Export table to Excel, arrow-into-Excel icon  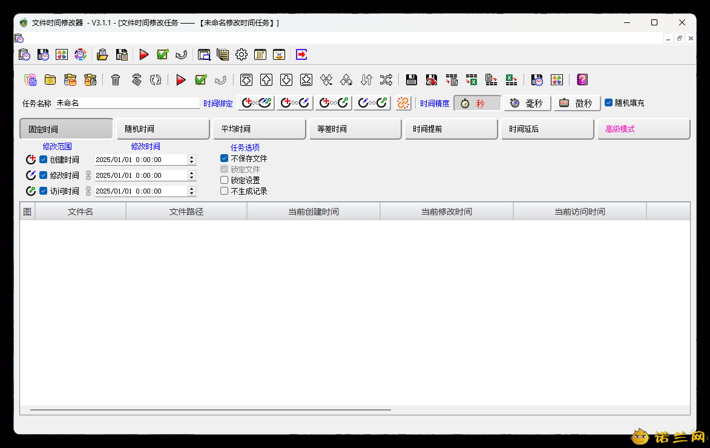tap(472, 80)
